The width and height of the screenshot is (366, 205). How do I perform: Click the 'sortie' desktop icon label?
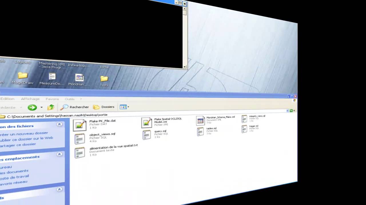pos(104,67)
